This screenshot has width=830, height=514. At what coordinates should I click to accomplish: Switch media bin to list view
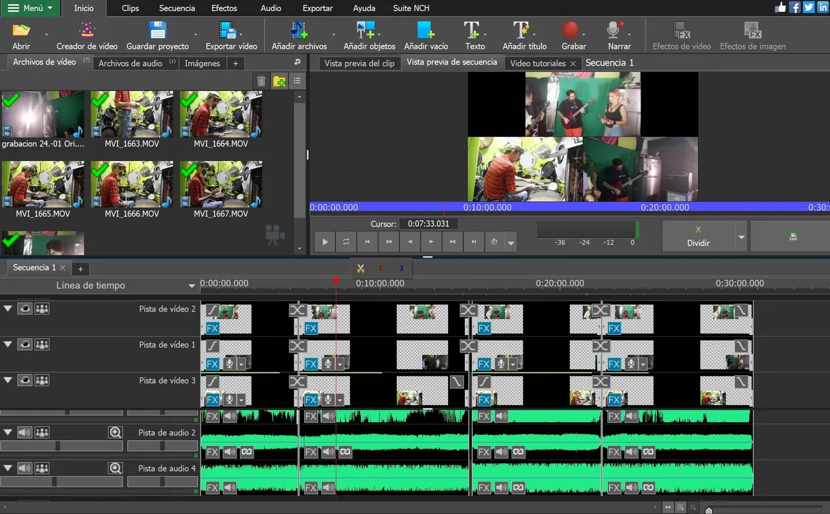pos(297,81)
